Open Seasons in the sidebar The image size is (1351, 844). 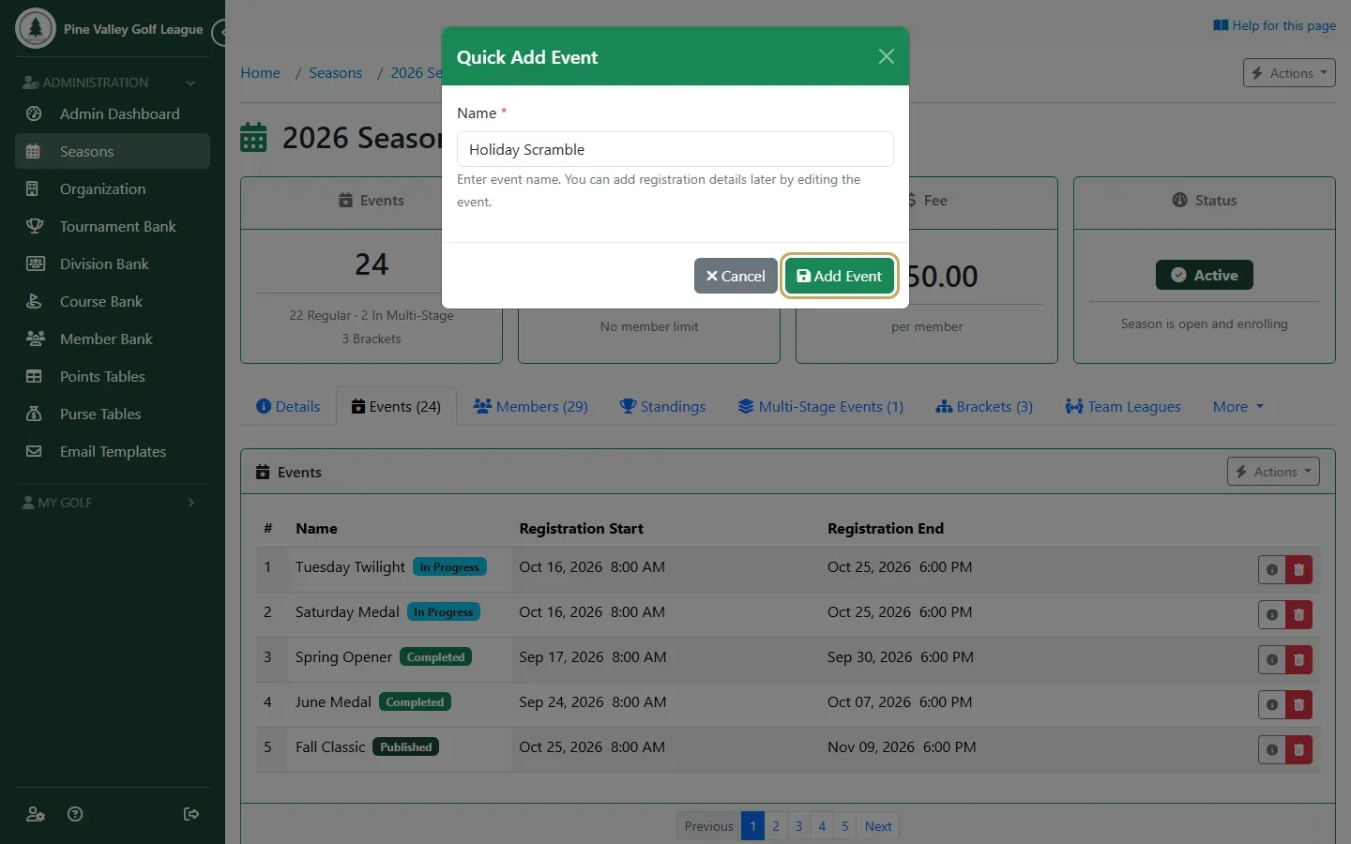113,151
